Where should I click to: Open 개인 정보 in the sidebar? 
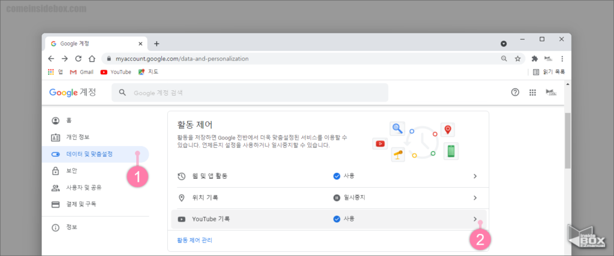(x=78, y=137)
